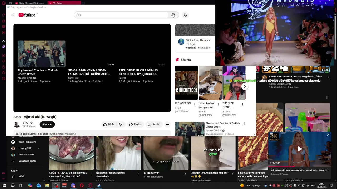This screenshot has height=189, width=337.
Task: Open ÇİĞKÖFTECİ short thumbnail
Action: [186, 83]
